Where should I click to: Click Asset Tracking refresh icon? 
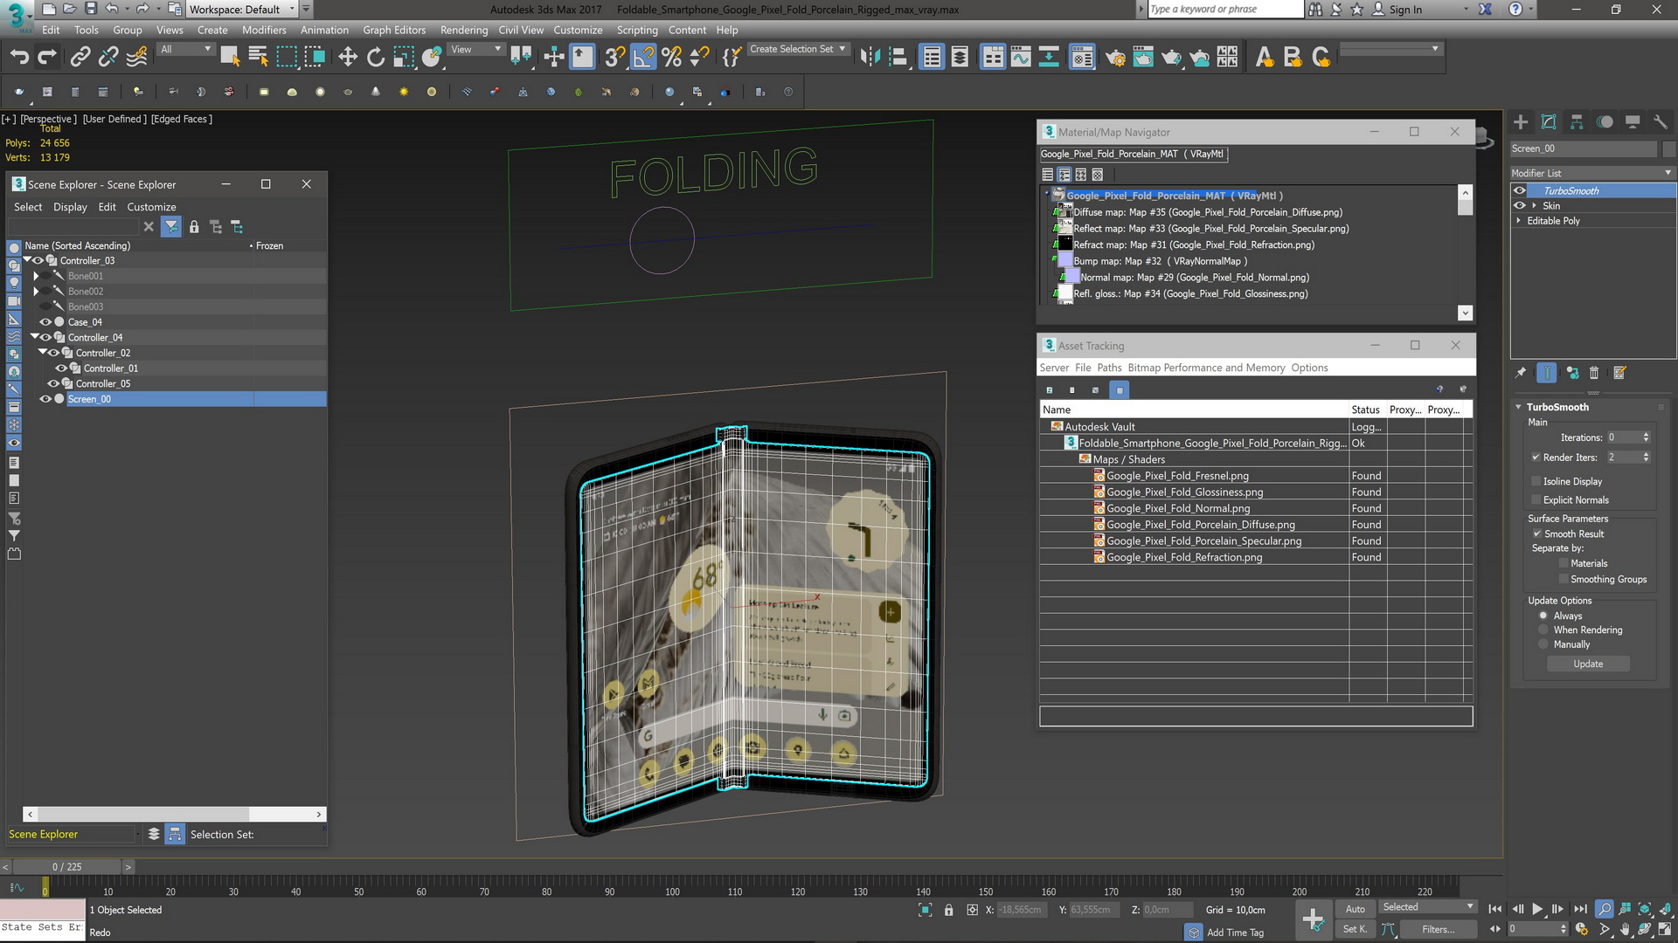(1050, 390)
